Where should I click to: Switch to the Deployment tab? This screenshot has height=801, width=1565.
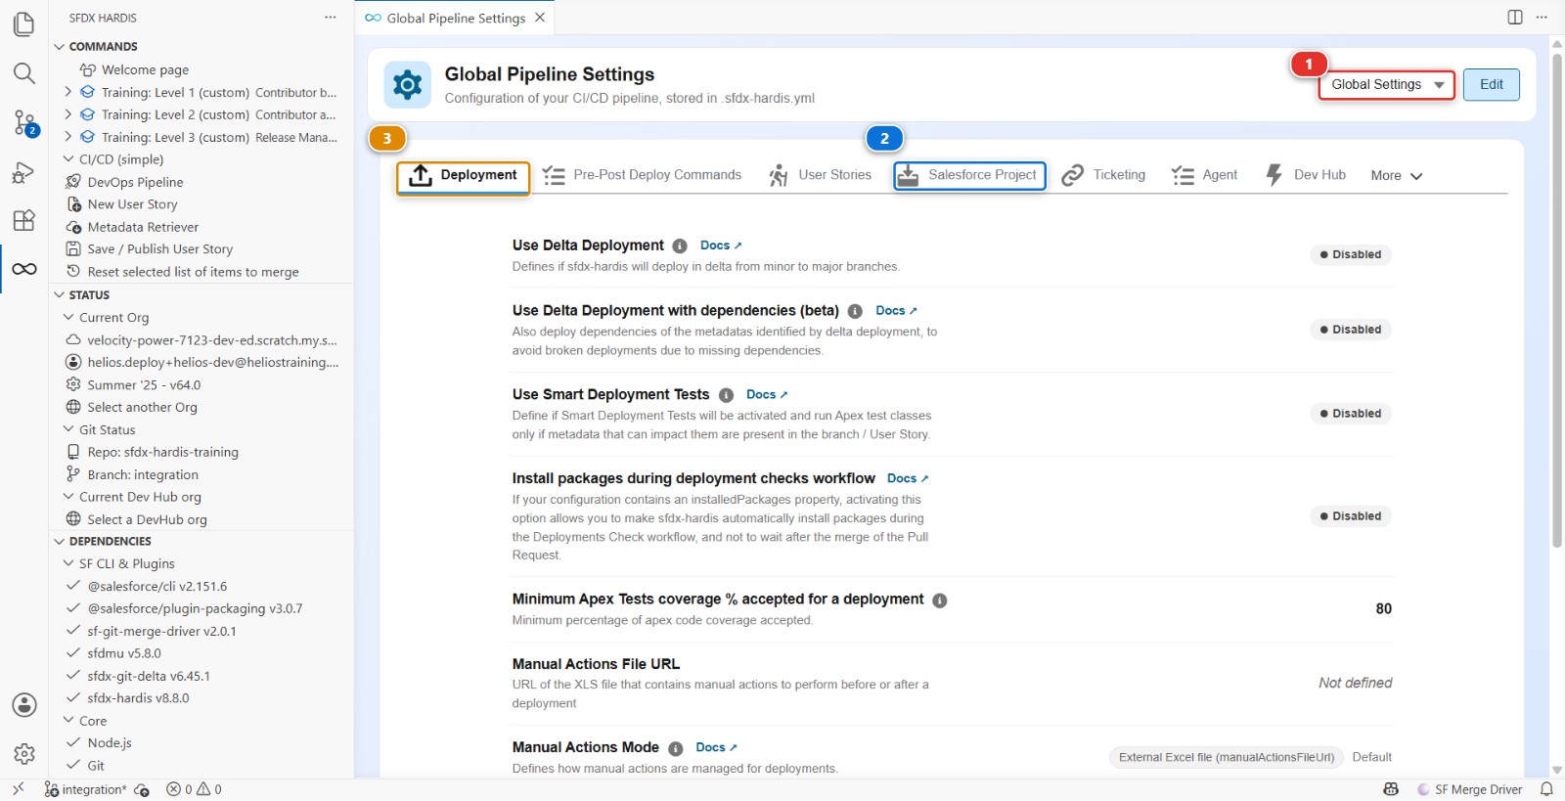(464, 176)
